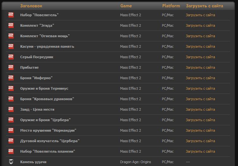Select the icon next to Броня "Инферно"

click(x=11, y=78)
